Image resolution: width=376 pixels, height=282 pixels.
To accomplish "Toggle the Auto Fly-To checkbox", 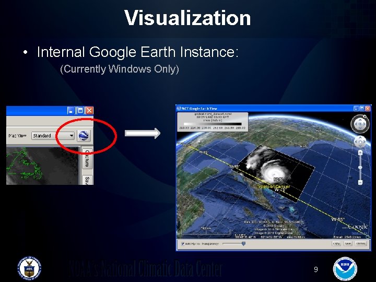I will tap(183, 244).
